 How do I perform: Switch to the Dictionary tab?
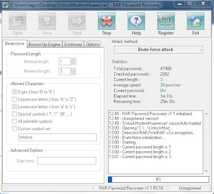pos(73,44)
